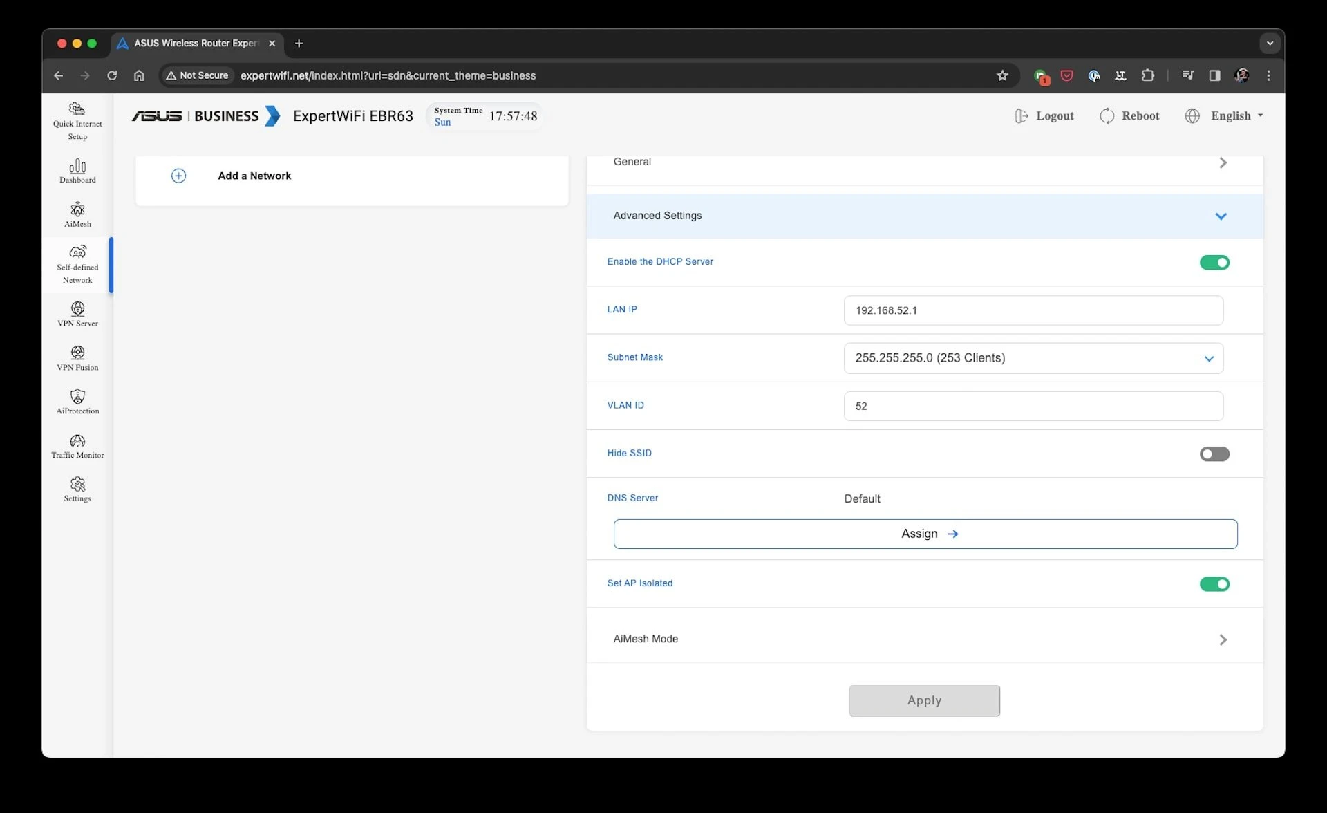The image size is (1327, 813).
Task: Click the browser home icon
Action: tap(139, 75)
